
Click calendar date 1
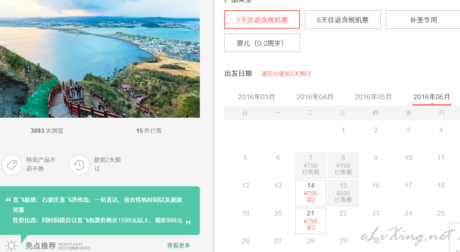(343, 130)
